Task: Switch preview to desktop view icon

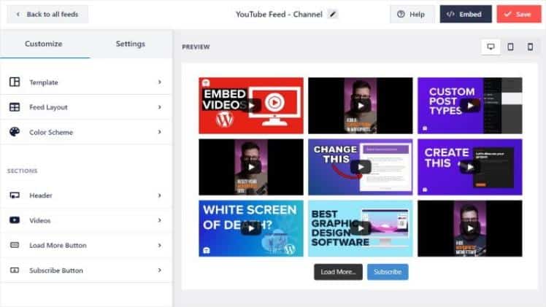Action: (x=491, y=47)
